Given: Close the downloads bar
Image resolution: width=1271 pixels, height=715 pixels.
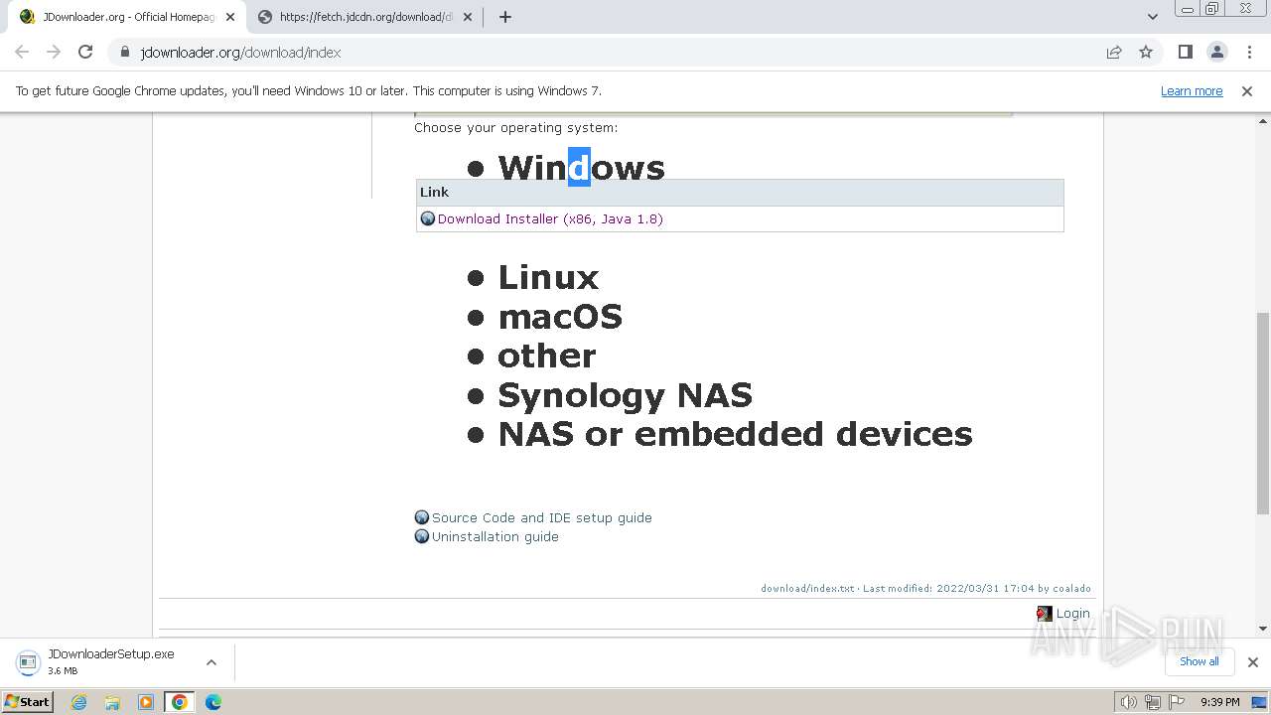Looking at the screenshot, I should point(1253,662).
